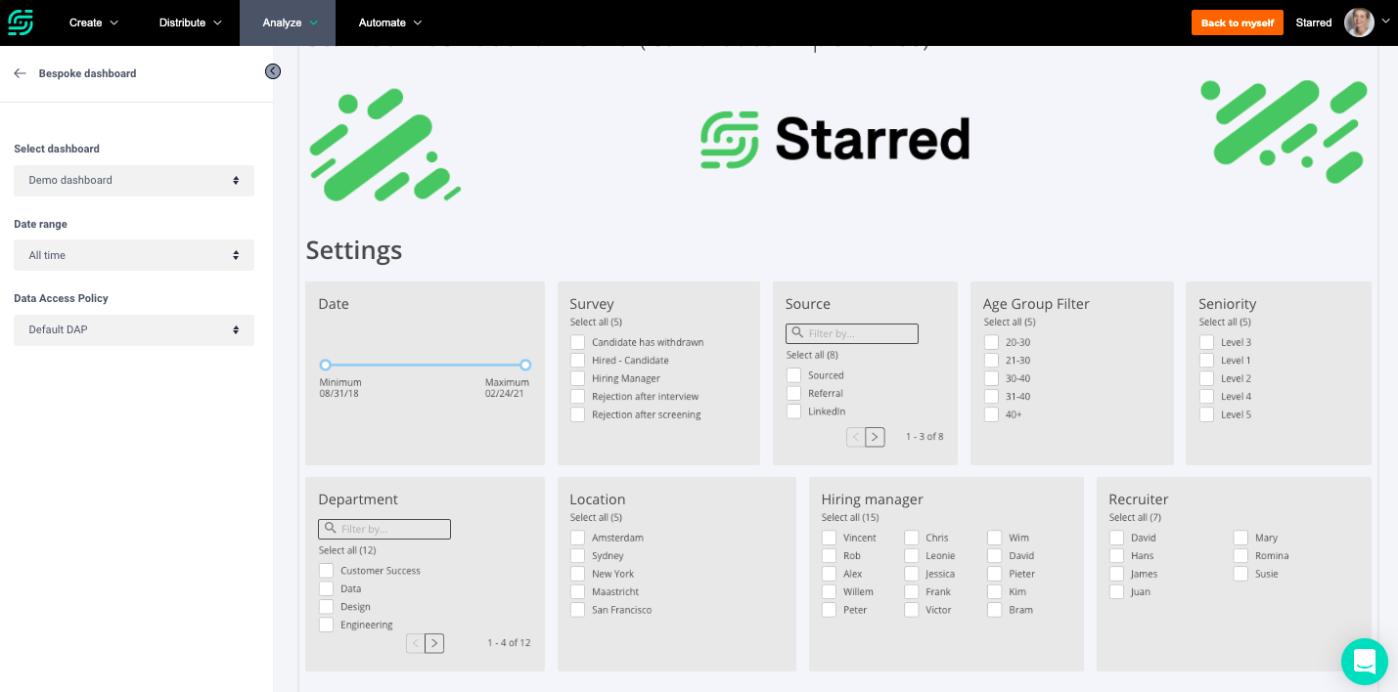Focus the Source Filter by input
Viewport: 1398px width, 692px height.
point(852,333)
